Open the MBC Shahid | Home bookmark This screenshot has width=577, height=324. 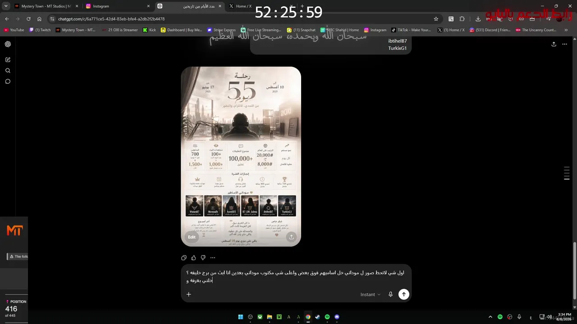pyautogui.click(x=340, y=30)
